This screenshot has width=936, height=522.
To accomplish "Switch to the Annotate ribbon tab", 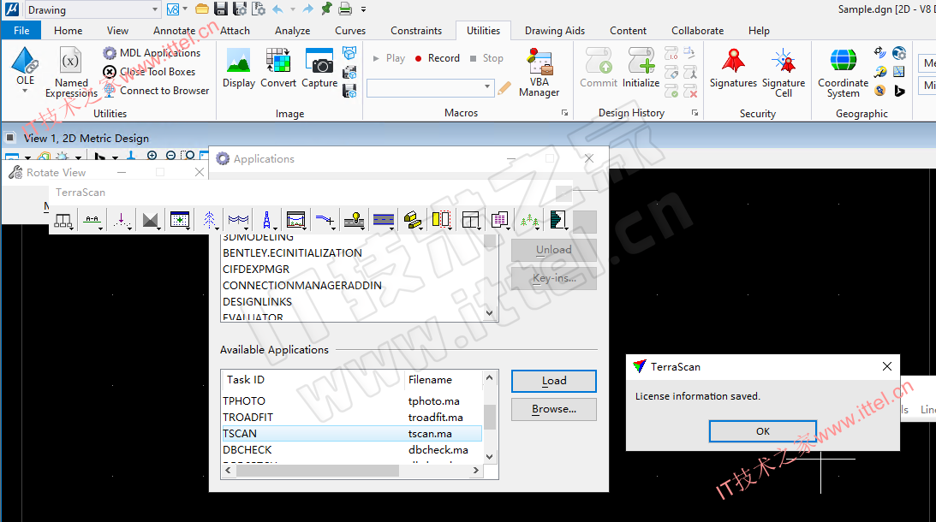I will pos(175,31).
